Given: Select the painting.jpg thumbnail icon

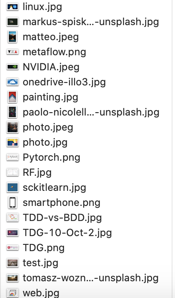Looking at the screenshot, I should tap(13, 97).
